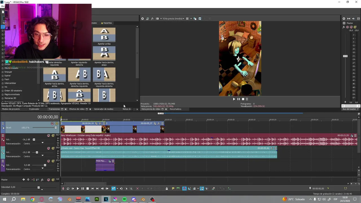Toggle loop playback in timeline transport
This screenshot has height=203, width=361.
[68, 189]
